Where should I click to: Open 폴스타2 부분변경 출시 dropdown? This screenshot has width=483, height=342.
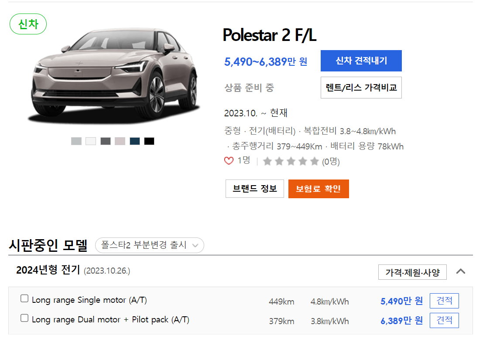click(149, 245)
